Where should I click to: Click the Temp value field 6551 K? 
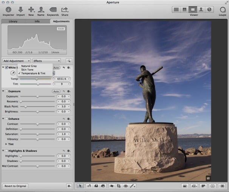pos(62,79)
